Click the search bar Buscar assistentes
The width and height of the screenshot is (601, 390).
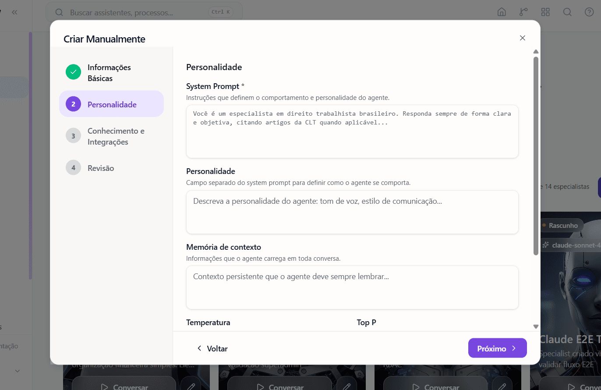click(x=144, y=12)
